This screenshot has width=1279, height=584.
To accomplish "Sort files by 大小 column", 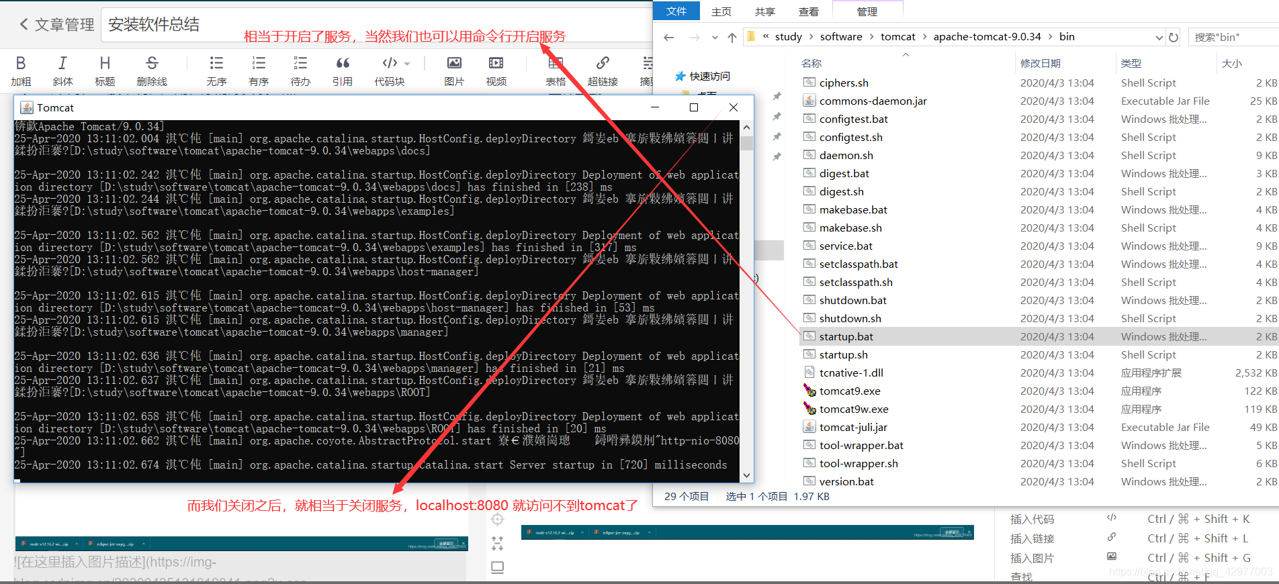I will (x=1231, y=63).
